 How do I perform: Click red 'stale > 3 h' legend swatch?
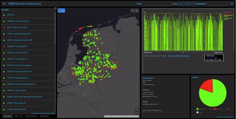[x=215, y=109]
